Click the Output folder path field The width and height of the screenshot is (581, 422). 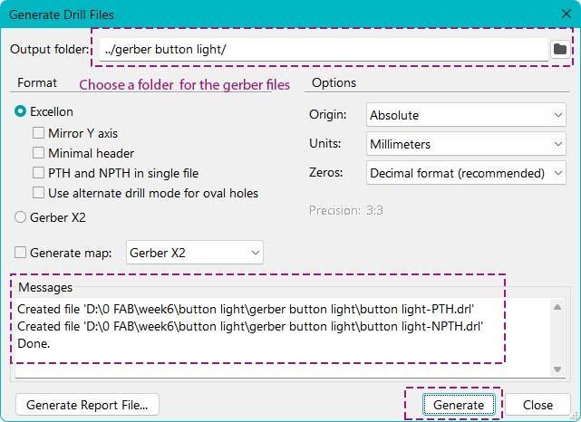point(324,49)
